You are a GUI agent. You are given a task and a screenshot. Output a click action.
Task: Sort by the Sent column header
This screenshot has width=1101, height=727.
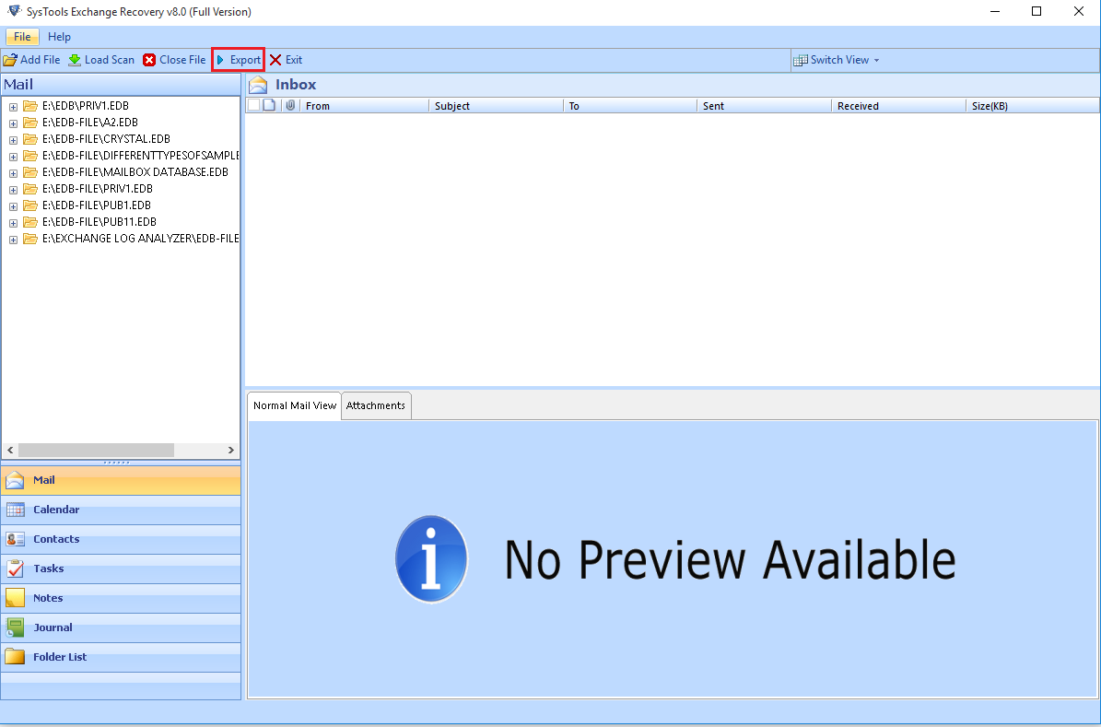point(764,105)
